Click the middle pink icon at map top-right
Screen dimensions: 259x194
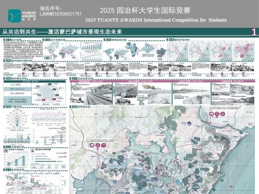click(217, 114)
